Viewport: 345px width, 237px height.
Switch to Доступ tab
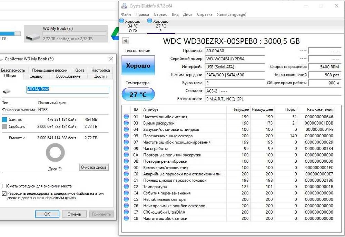(x=100, y=76)
